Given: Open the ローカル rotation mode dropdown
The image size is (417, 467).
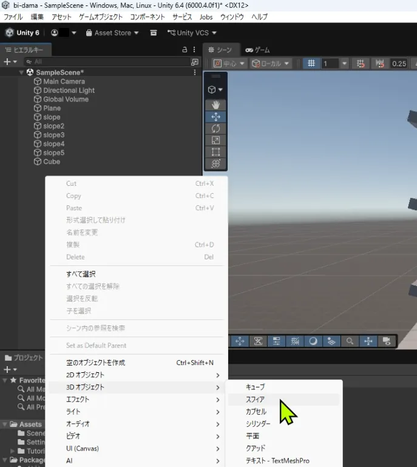Looking at the screenshot, I should click(271, 64).
